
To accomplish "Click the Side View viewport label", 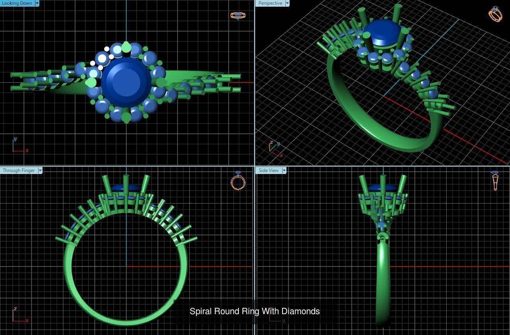I will [x=268, y=170].
